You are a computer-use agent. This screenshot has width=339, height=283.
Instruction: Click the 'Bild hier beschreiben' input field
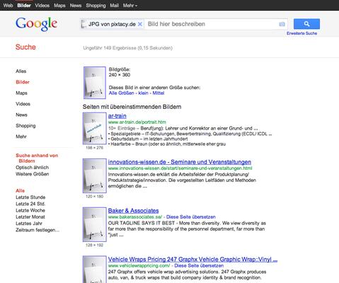(x=212, y=24)
